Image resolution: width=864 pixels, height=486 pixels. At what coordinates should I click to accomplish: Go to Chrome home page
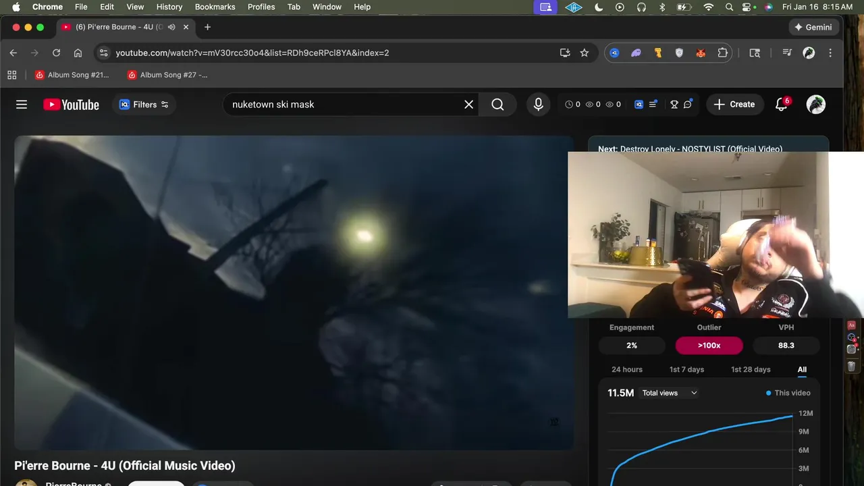click(x=78, y=53)
